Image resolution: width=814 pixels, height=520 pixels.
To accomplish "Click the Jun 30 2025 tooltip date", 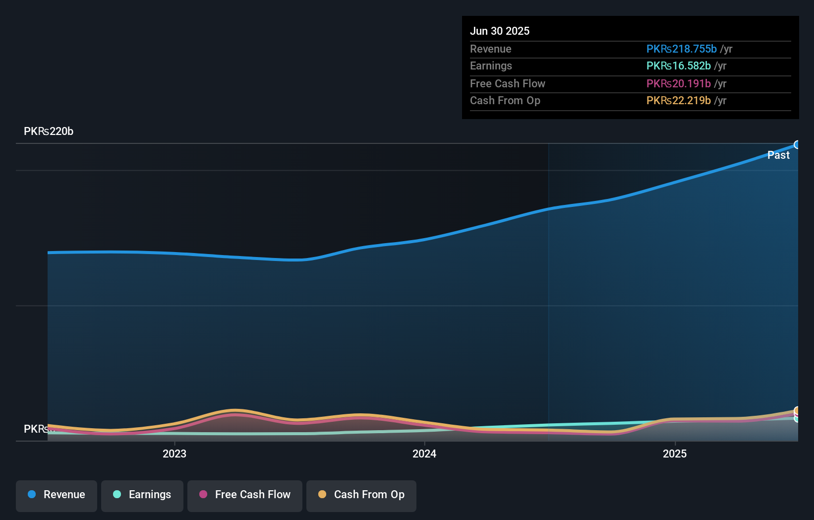I will 500,31.
